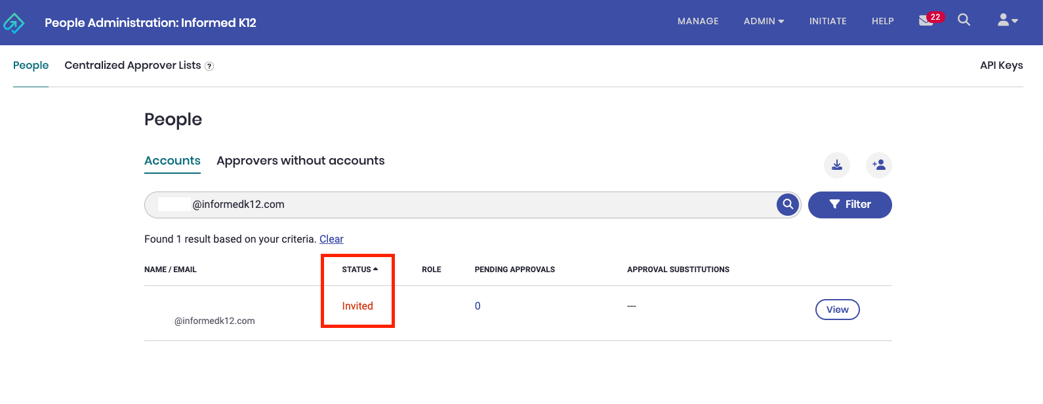Click the Clear link to reset search
The image size is (1043, 404).
click(x=331, y=239)
